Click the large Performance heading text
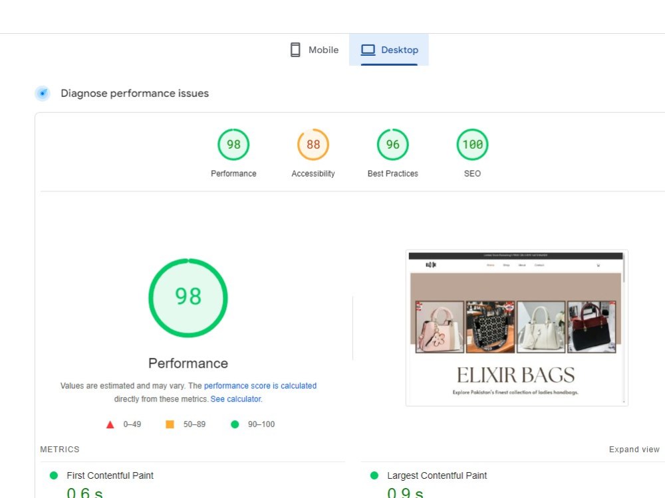 pos(188,363)
